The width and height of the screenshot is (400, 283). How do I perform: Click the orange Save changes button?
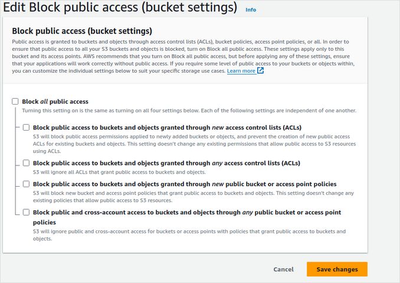[337, 269]
